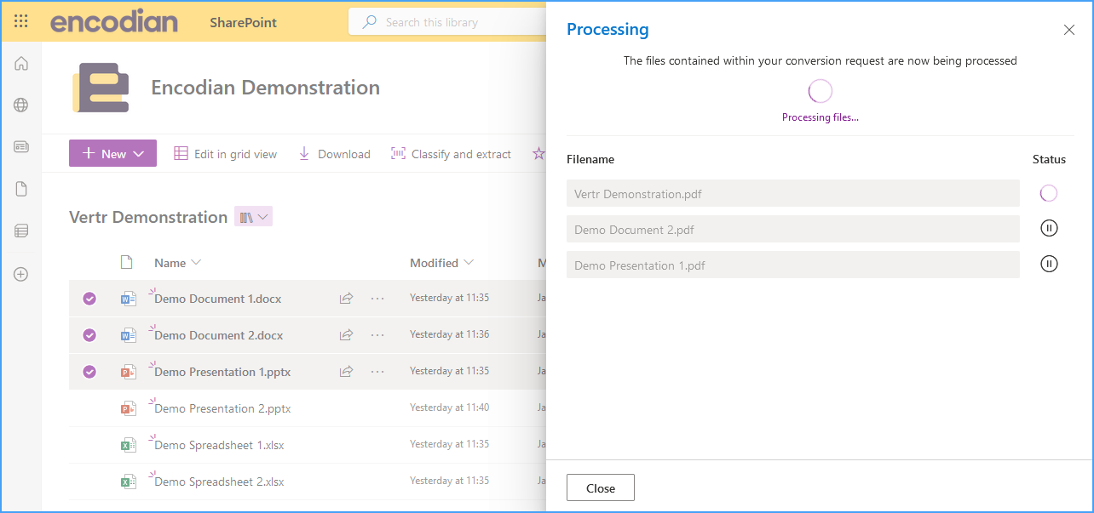Image resolution: width=1094 pixels, height=513 pixels.
Task: Click spinner status for Vertr Demonstration.pdf
Action: 1049,193
